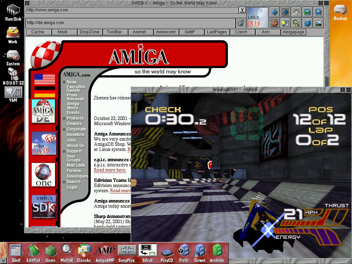Toggle the padlock security icon
352x264 pixels.
pyautogui.click(x=241, y=23)
